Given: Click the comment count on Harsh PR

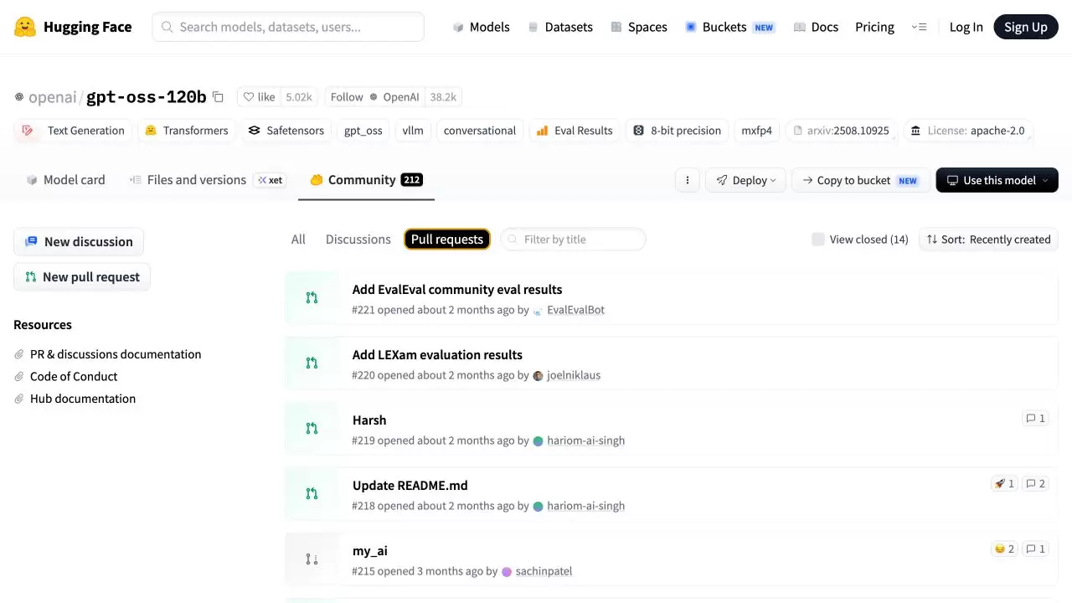Looking at the screenshot, I should 1035,418.
